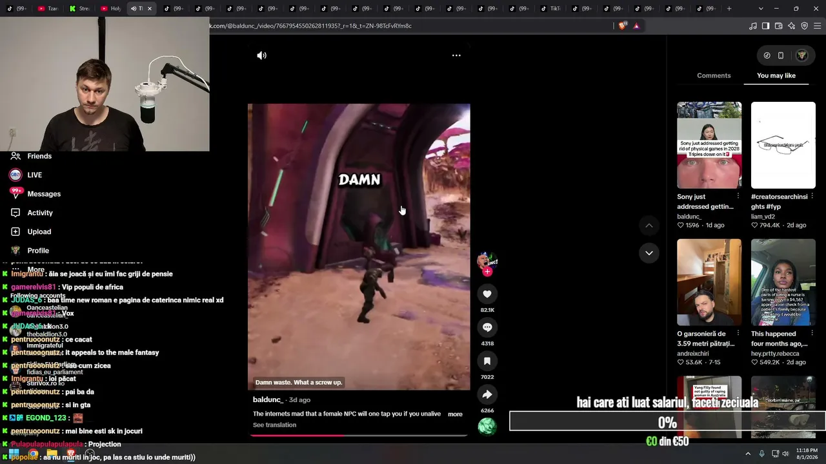Open the 'O garsonieră de 3.59 metri' thumbnail
Image resolution: width=826 pixels, height=464 pixels.
click(x=709, y=282)
